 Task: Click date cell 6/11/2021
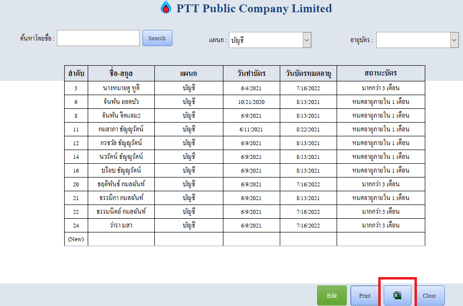251,129
